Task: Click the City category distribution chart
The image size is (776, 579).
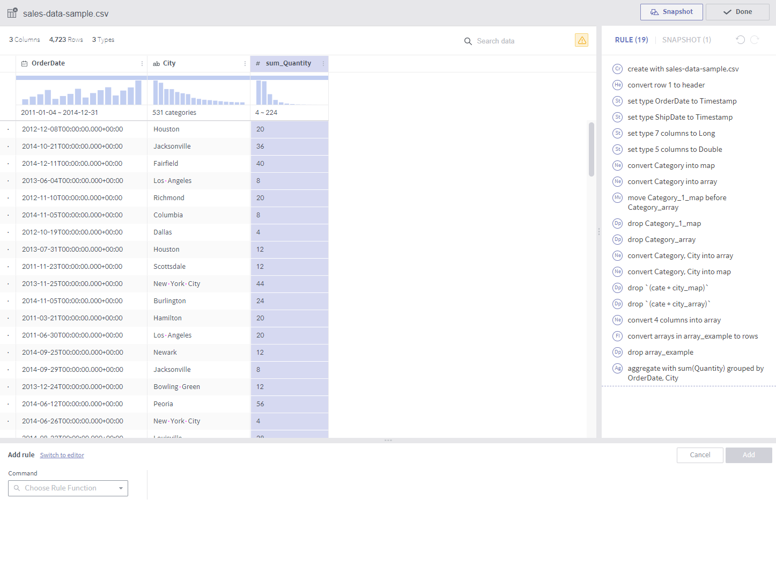Action: click(199, 92)
